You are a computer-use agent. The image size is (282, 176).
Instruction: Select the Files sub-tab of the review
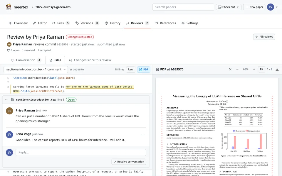(55, 60)
